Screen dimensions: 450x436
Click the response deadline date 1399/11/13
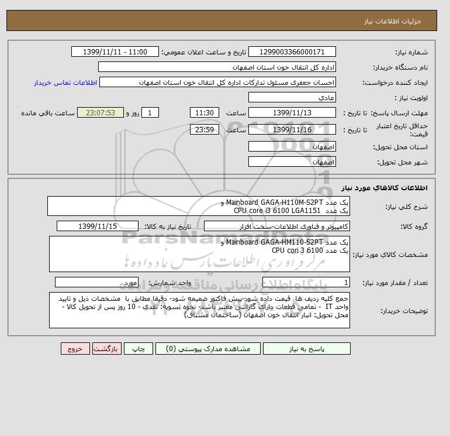click(292, 113)
